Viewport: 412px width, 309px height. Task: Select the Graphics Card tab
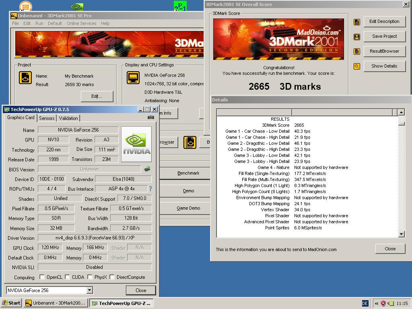21,117
